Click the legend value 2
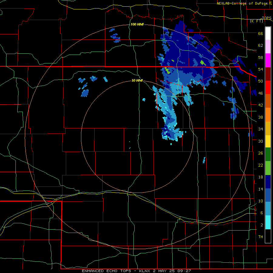Viewport: 273px width, 273px height. pyautogui.click(x=261, y=225)
